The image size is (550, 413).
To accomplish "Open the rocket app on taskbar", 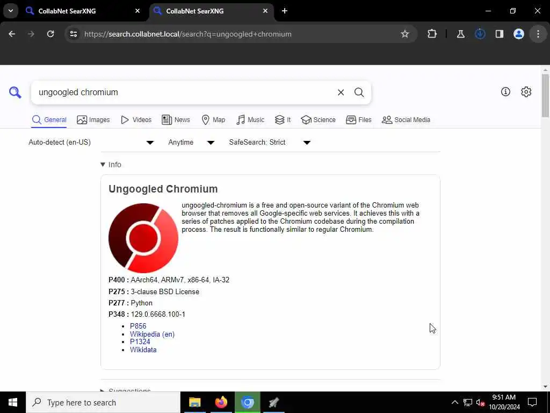I will [273, 402].
